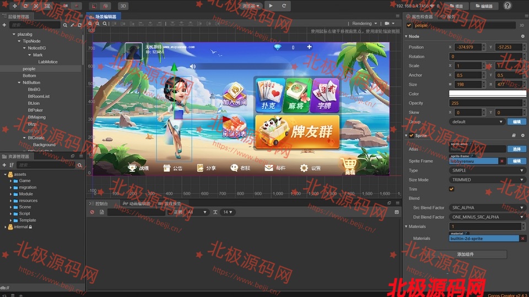529x297 pixels.
Task: Collapse the TipsNode node
Action: click(19, 41)
